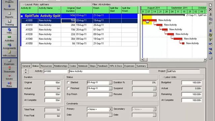Viewport: 215px width, 121px height.
Task: Click the Assign Predecessors icon
Action: point(211,49)
